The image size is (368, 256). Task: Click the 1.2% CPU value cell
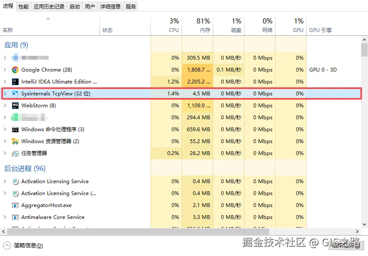point(166,82)
